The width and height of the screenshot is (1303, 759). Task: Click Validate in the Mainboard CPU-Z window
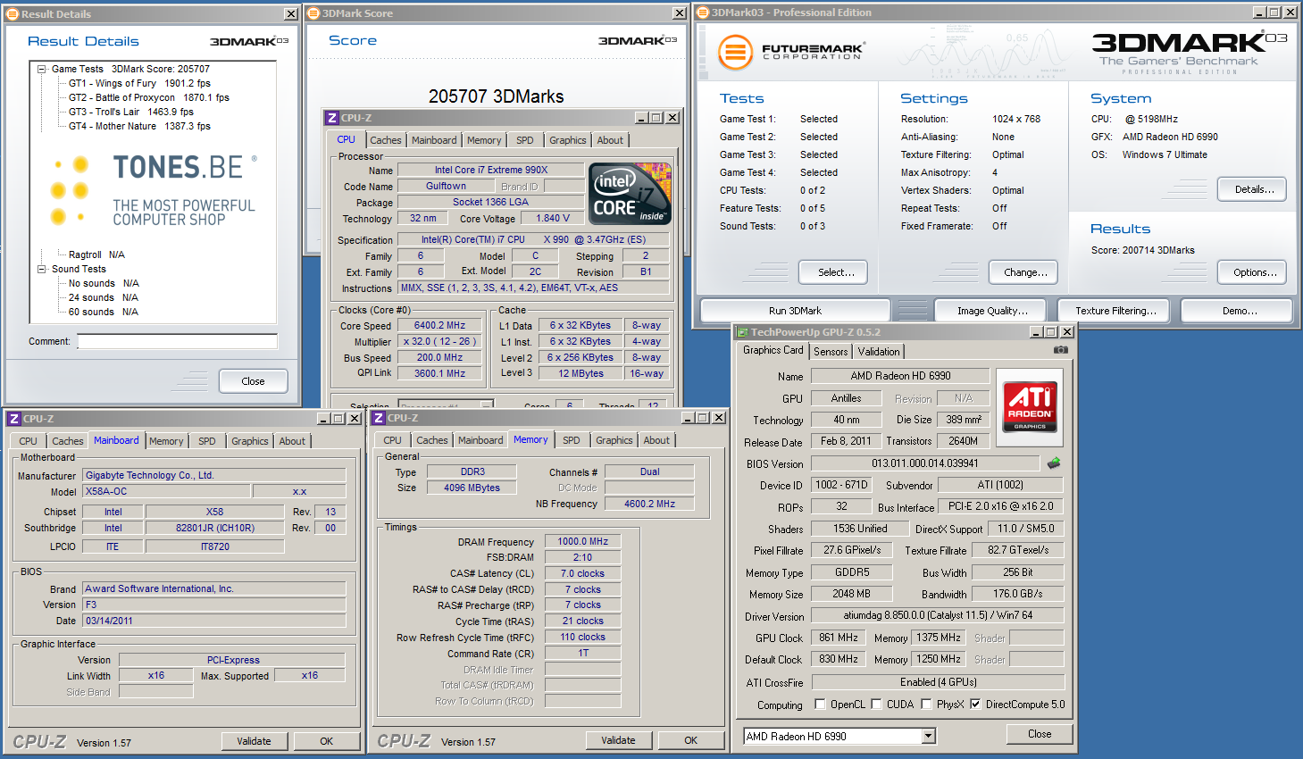tap(254, 741)
